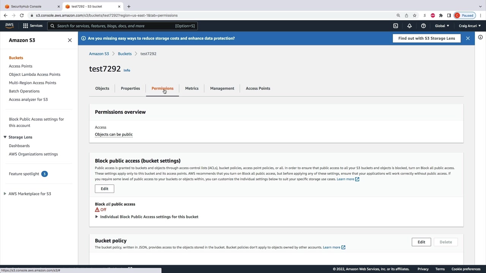Open Learn more under Bucket policy

334,247
